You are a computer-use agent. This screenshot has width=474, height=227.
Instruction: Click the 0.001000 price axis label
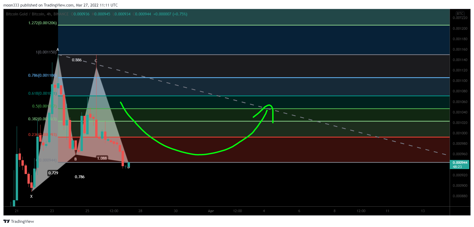(460, 133)
